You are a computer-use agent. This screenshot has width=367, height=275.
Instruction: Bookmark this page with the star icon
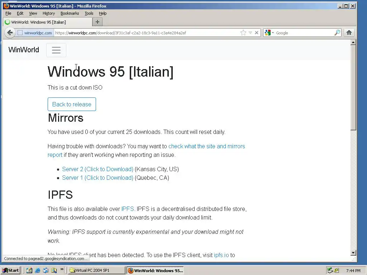pos(243,33)
